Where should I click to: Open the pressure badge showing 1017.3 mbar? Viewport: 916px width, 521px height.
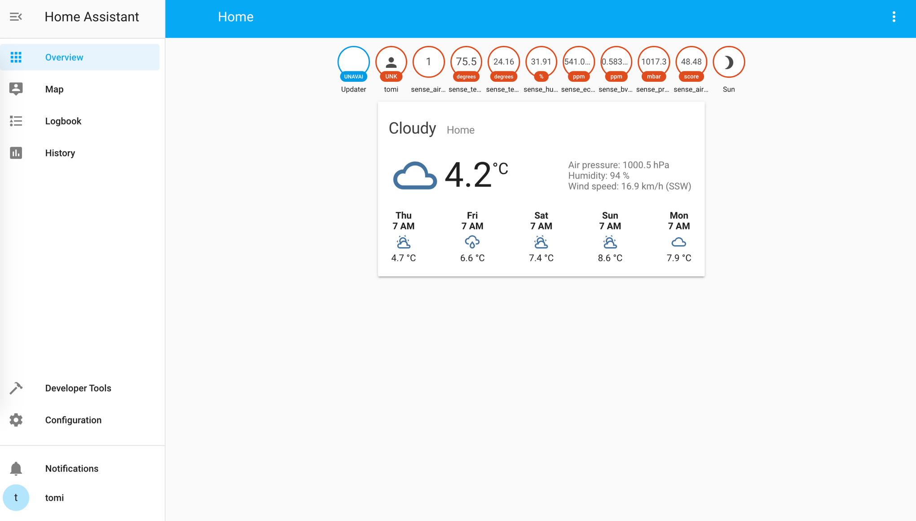(653, 62)
